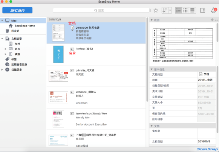The height and width of the screenshot is (152, 219).
Task: Click the 文档类型 value 文档
Action: pyautogui.click(x=206, y=74)
